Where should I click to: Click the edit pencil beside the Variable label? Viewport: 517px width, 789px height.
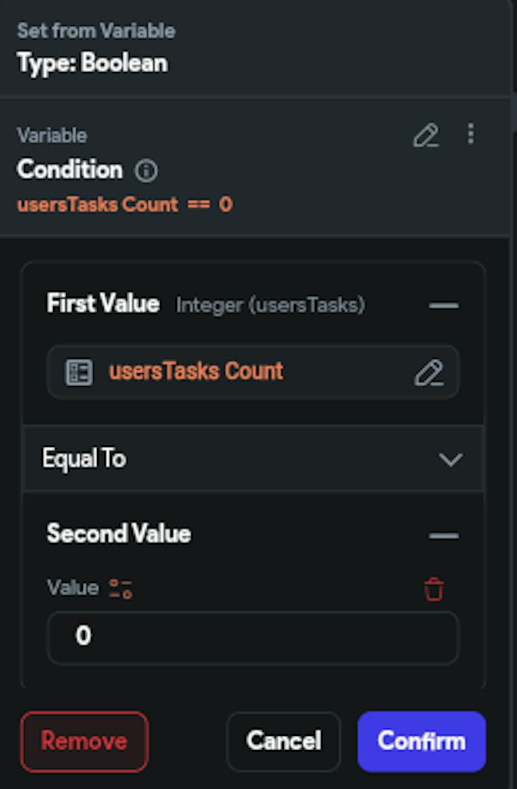(x=426, y=135)
